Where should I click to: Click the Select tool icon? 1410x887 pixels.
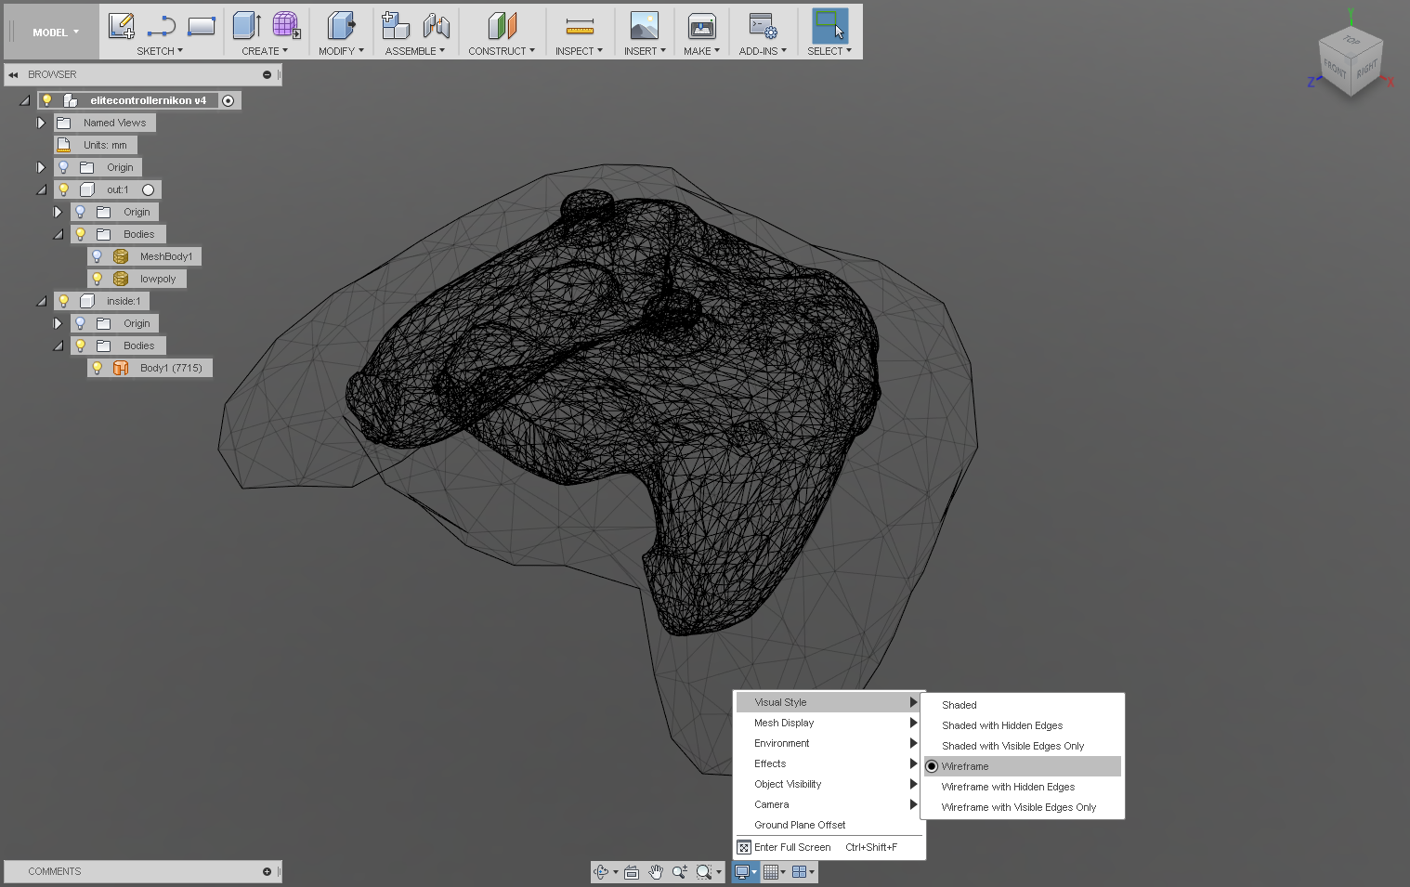click(829, 25)
